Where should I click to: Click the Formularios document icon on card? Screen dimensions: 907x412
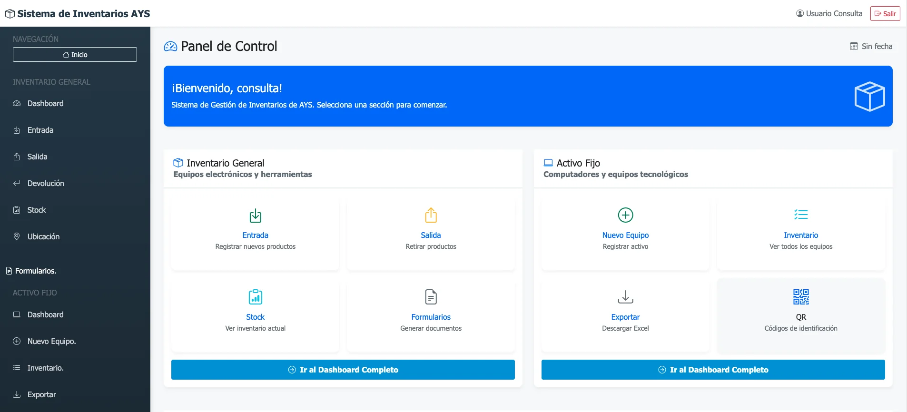[431, 297]
